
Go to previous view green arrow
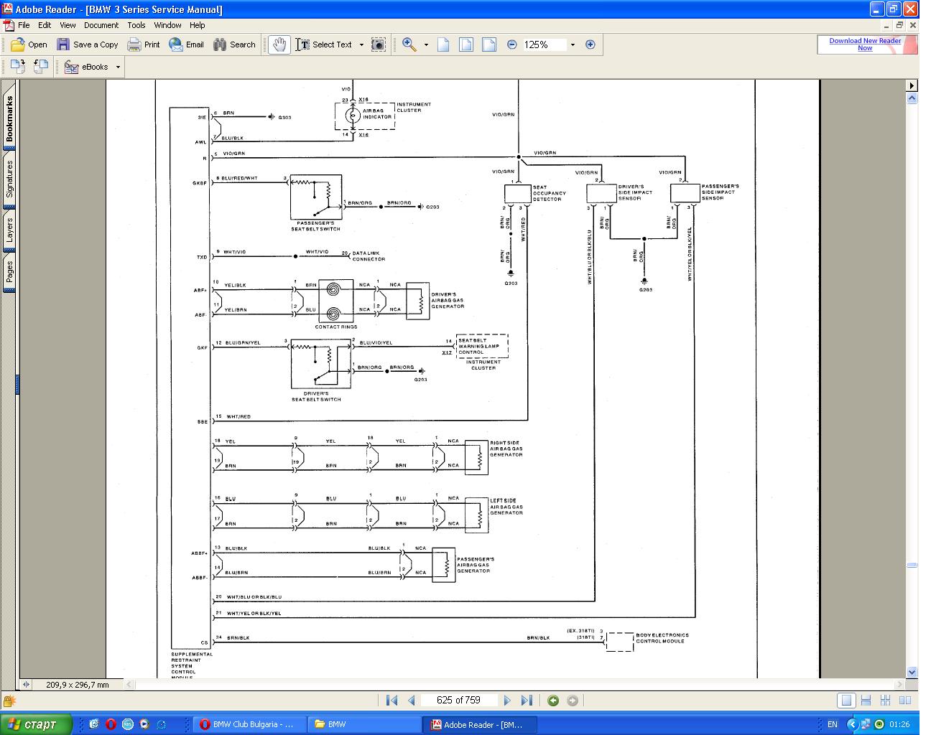553,701
